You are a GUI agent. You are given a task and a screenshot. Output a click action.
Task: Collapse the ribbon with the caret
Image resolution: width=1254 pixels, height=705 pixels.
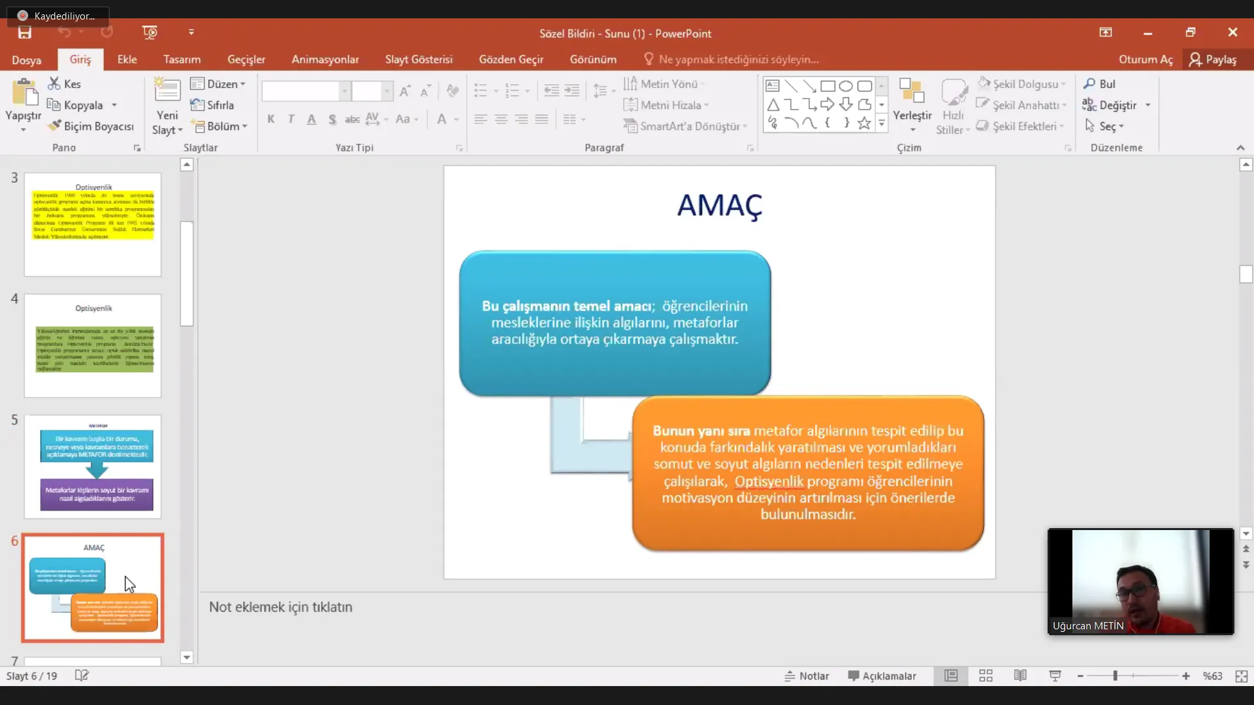(x=1240, y=148)
